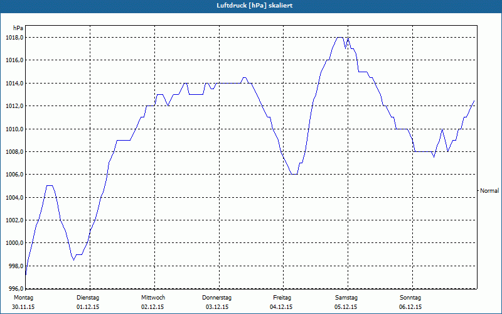Image resolution: width=502 pixels, height=314 pixels.
Task: Click the 1012,0 y-axis value
Action: [14, 106]
